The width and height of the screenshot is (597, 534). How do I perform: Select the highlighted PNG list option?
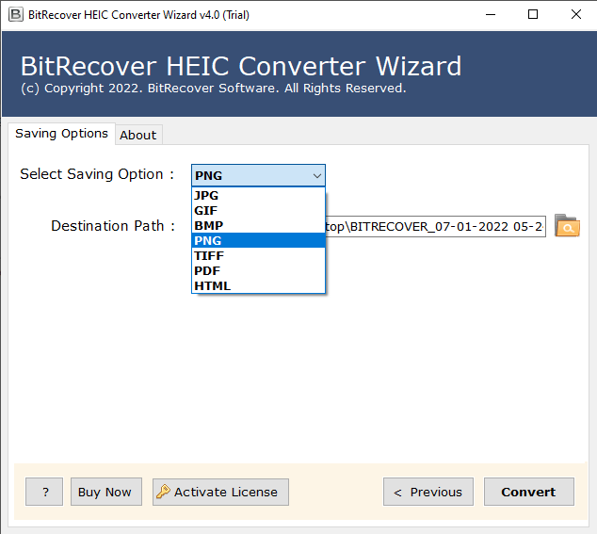(258, 241)
